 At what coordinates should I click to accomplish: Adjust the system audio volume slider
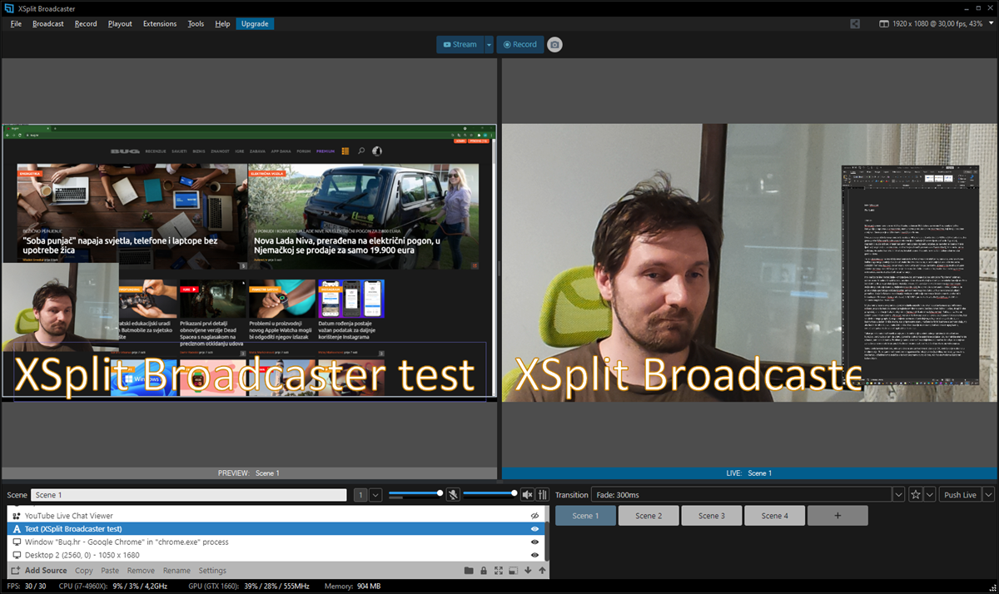[x=490, y=494]
